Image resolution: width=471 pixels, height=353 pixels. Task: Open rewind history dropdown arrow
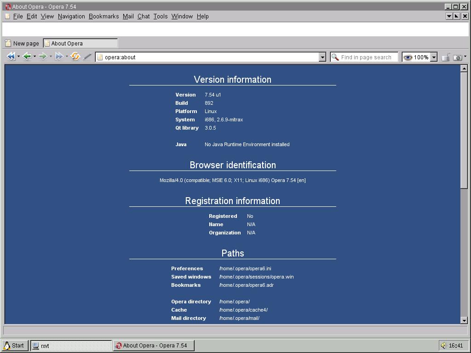coord(18,57)
